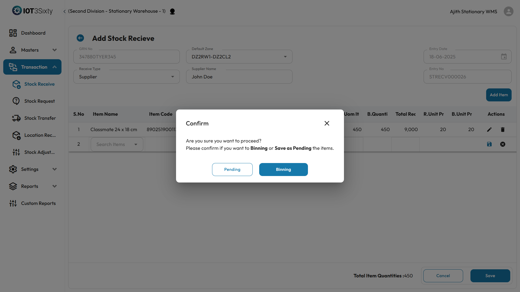
Task: Click the user profile avatar icon
Action: pyautogui.click(x=508, y=11)
